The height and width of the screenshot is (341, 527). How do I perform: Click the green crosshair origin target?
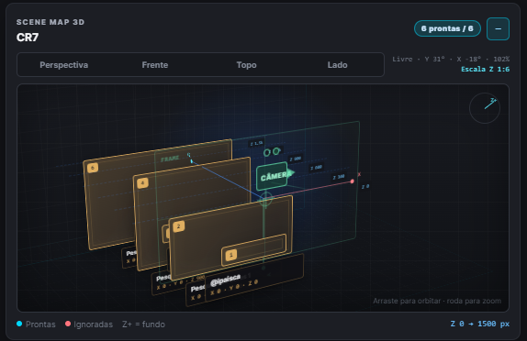pos(265,199)
